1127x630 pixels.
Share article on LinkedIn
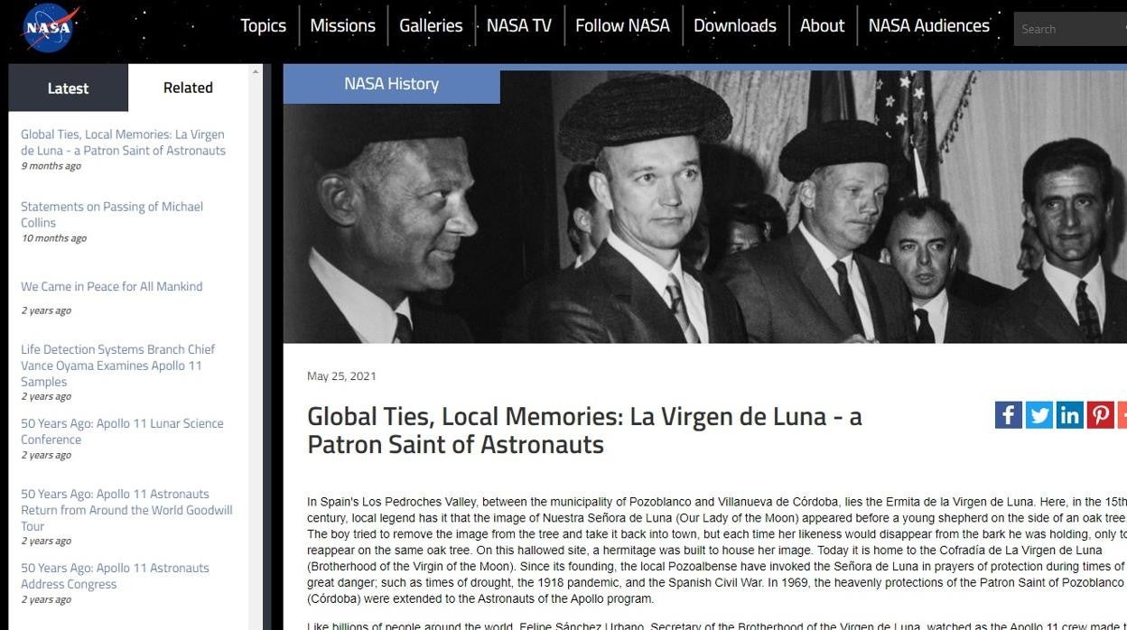pos(1070,415)
